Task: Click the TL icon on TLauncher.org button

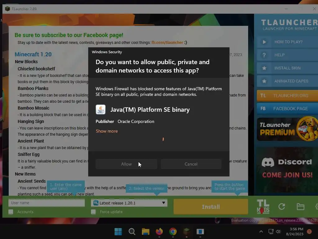Action: pyautogui.click(x=263, y=96)
